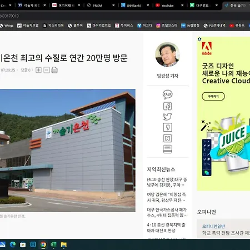Open the 오피니언일반 category link
This screenshot has height=250, width=250.
click(213, 226)
